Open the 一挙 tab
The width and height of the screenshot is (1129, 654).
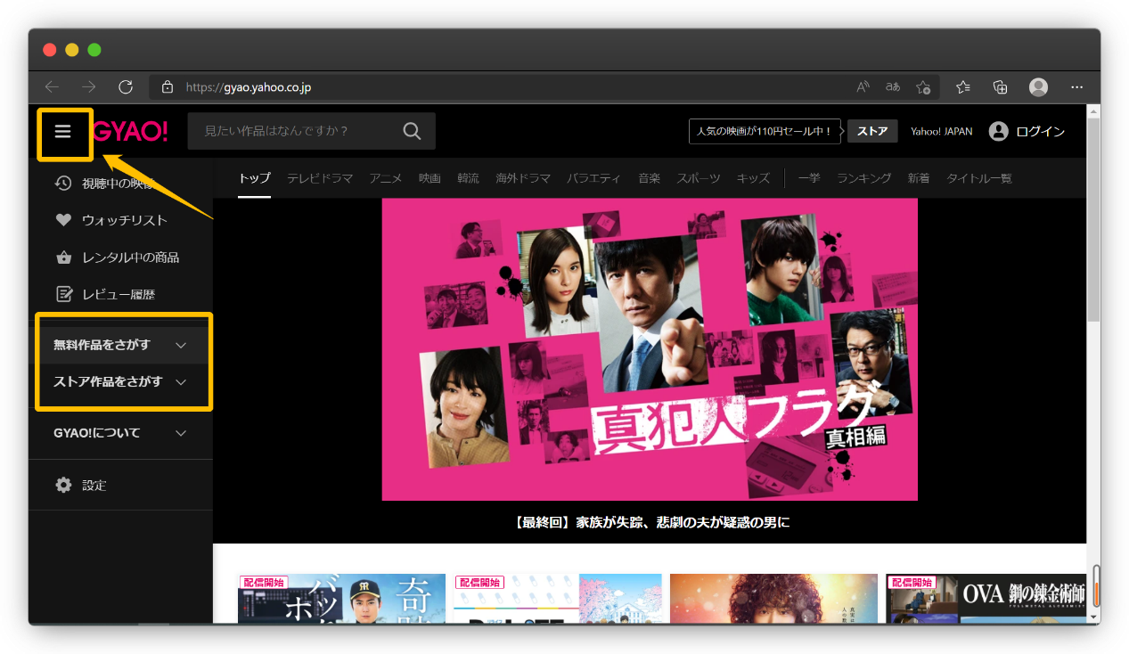(809, 178)
